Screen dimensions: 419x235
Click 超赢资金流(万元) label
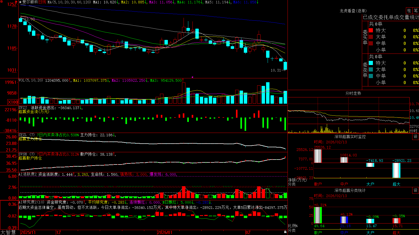(x=34, y=111)
